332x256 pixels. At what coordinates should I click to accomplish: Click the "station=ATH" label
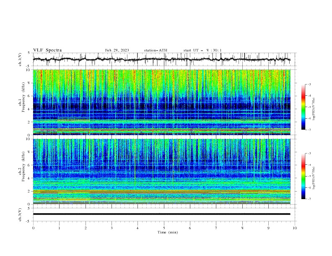coord(156,50)
